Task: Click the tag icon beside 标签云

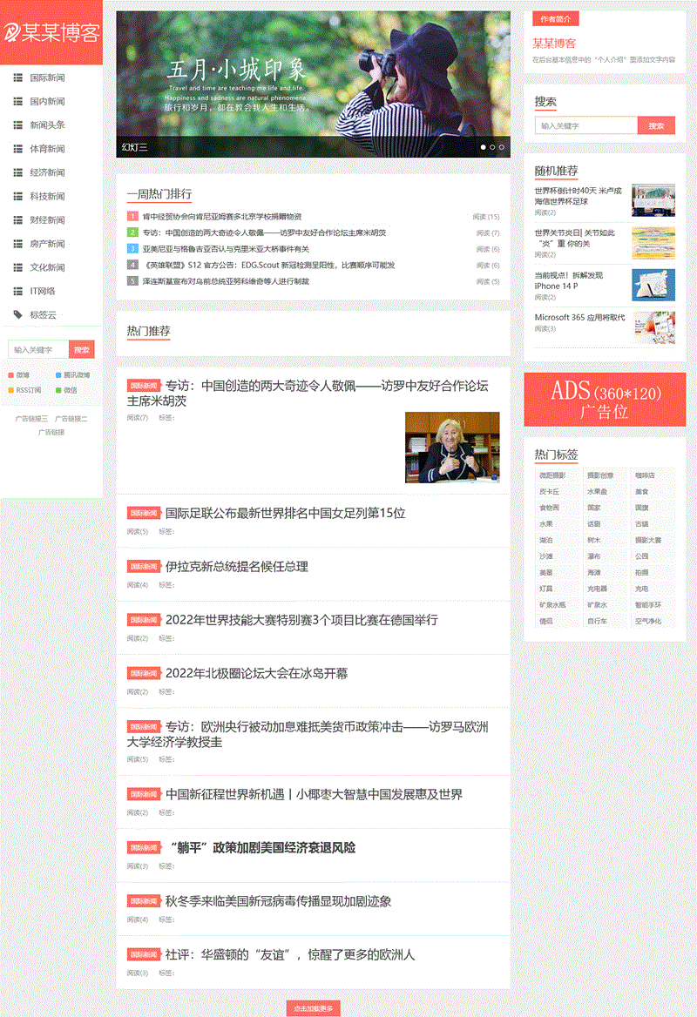Action: [17, 314]
